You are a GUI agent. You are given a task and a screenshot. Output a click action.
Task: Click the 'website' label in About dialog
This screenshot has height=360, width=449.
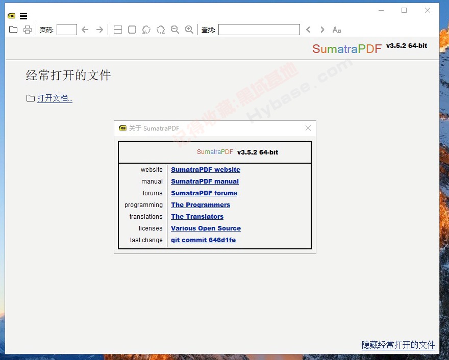tap(152, 170)
